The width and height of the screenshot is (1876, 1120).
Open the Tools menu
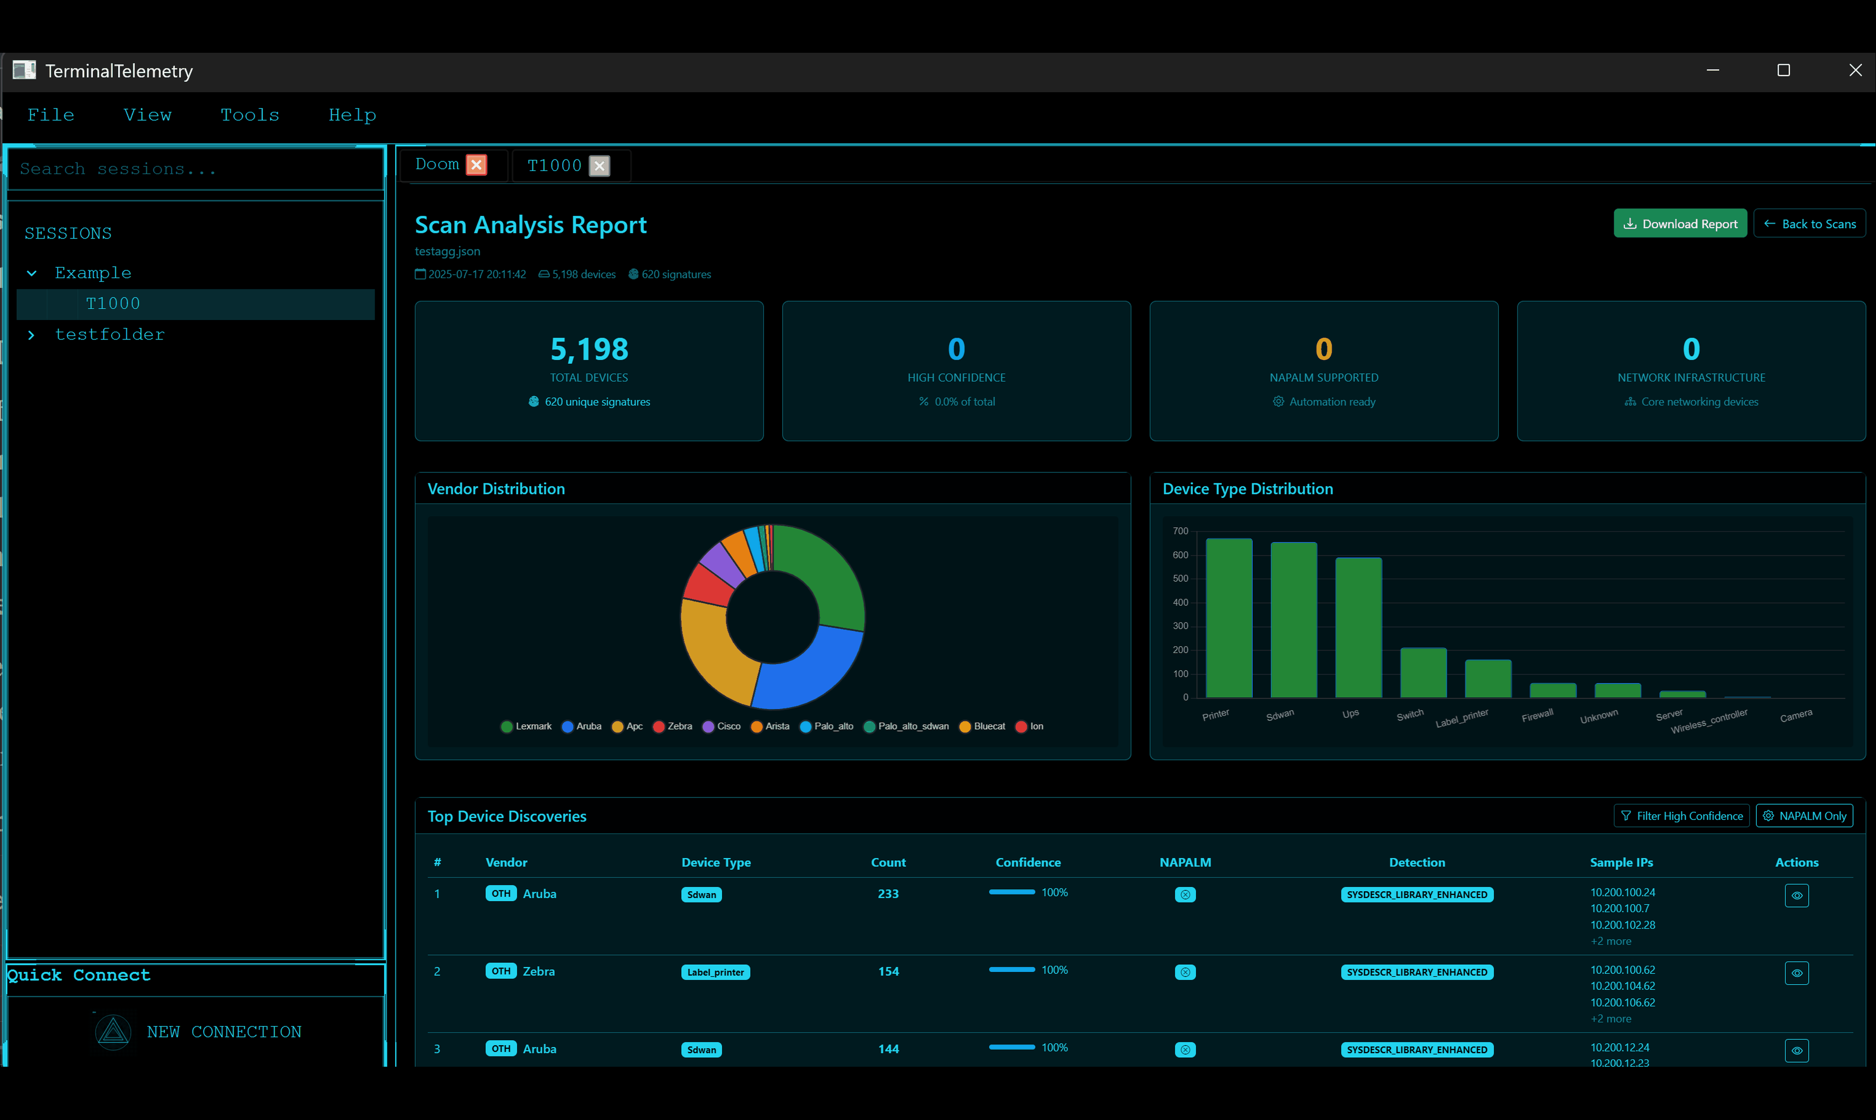tap(250, 115)
